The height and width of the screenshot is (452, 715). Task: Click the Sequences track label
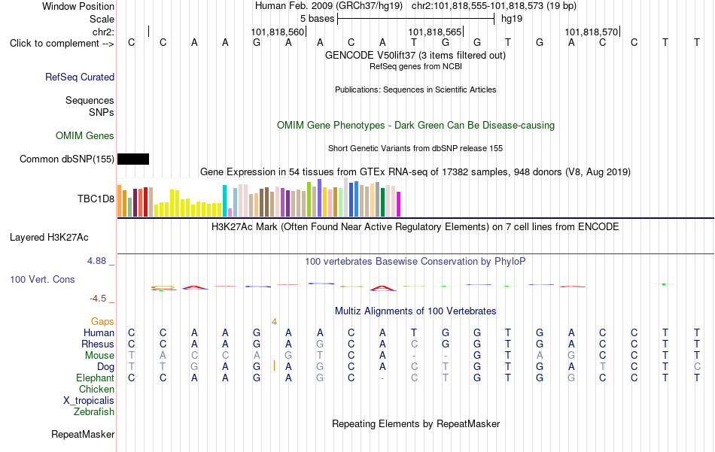tap(90, 100)
